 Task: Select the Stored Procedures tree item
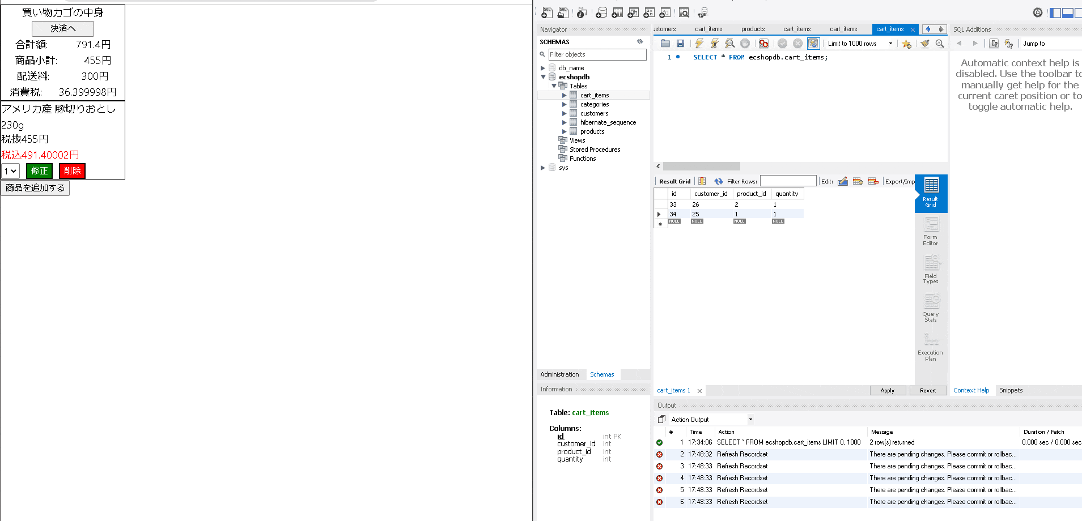point(595,150)
